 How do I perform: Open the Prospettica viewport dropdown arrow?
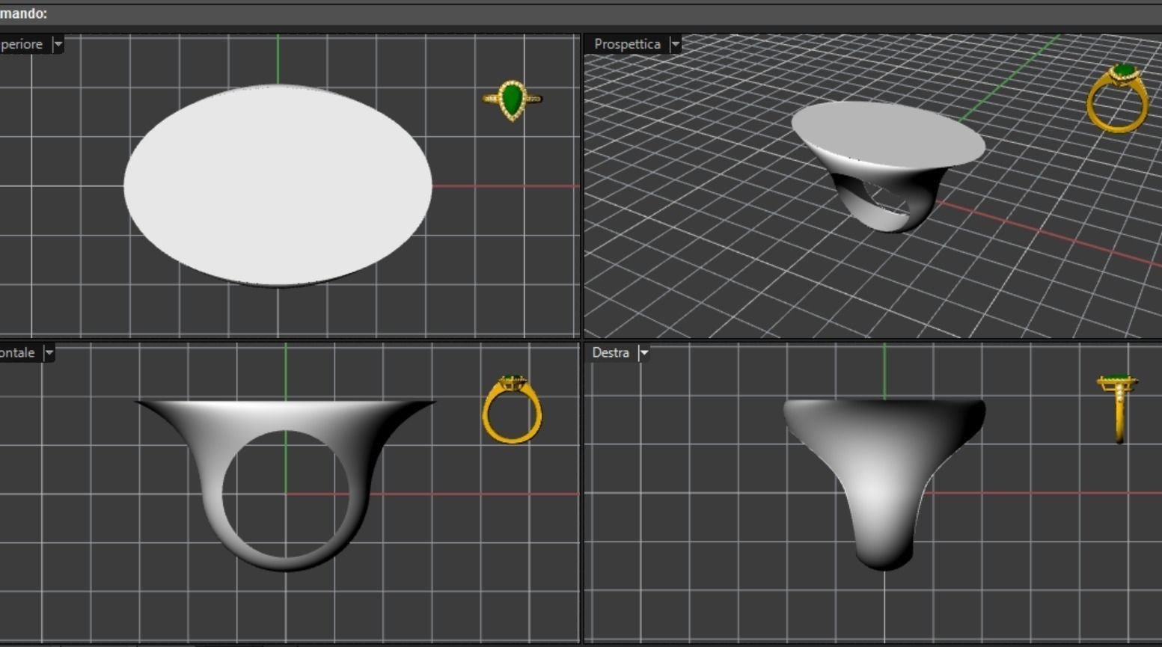[x=675, y=44]
